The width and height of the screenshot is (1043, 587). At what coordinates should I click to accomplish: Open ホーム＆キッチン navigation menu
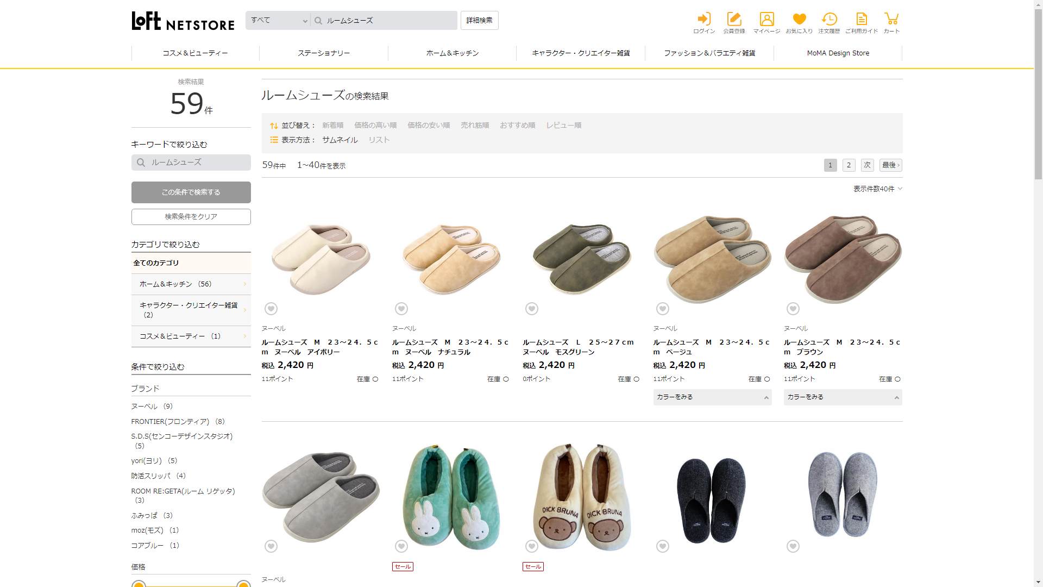(452, 53)
